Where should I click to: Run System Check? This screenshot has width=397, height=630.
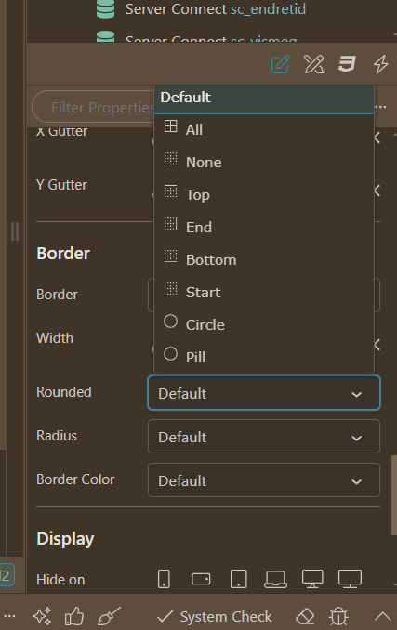click(x=215, y=616)
